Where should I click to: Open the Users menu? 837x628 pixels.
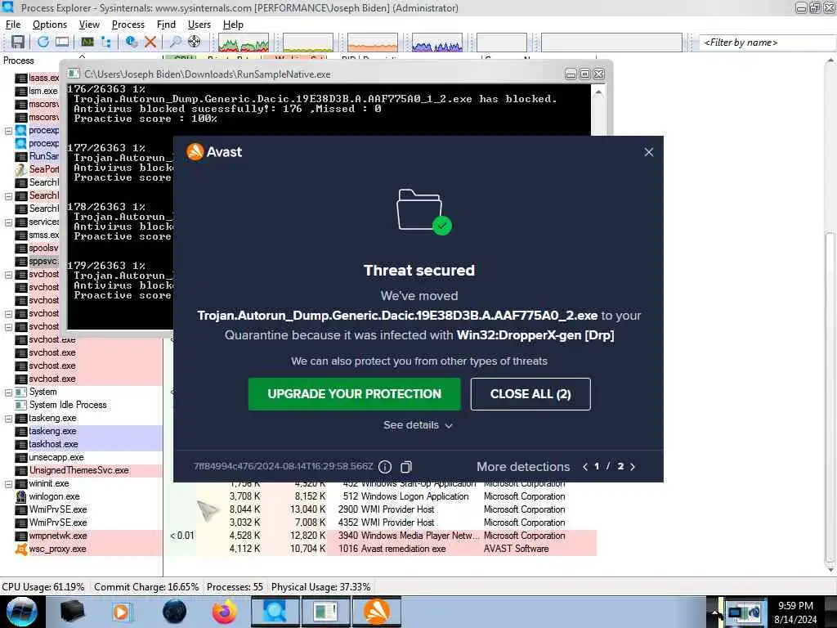coord(199,25)
